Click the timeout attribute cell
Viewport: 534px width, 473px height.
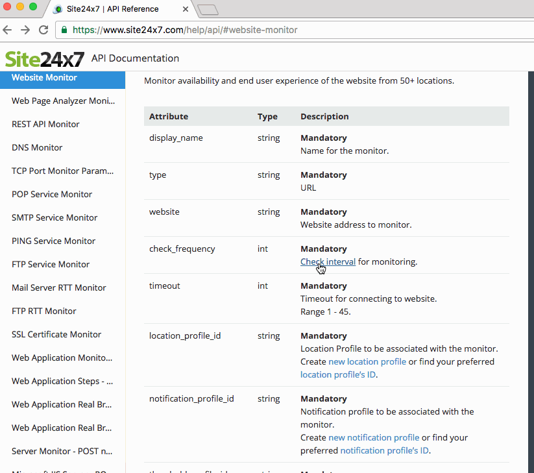[165, 285]
